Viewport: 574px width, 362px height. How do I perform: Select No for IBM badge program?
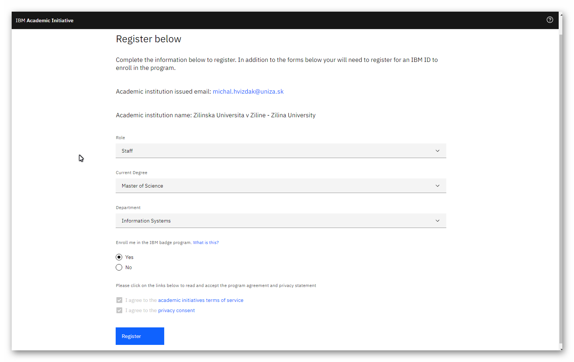(x=119, y=267)
